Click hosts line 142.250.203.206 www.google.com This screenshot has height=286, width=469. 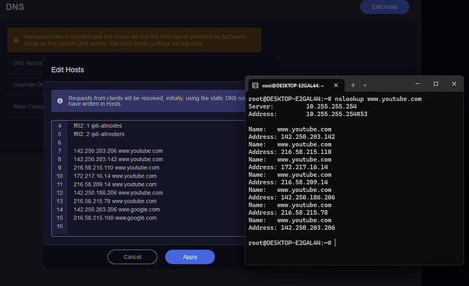tap(117, 209)
